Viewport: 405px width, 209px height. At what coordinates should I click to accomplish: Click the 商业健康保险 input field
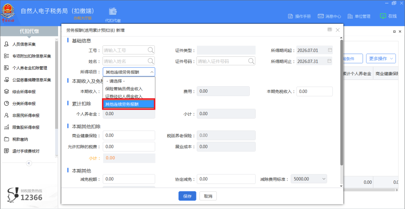tap(129, 135)
